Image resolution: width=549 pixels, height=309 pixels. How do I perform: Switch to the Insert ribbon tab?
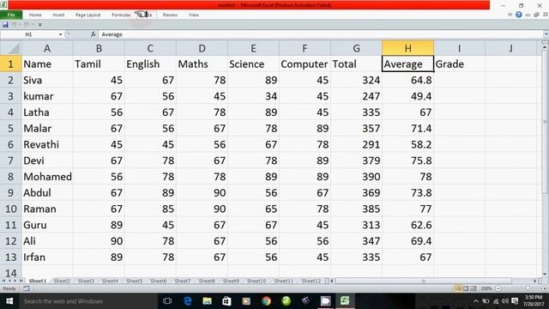(58, 15)
